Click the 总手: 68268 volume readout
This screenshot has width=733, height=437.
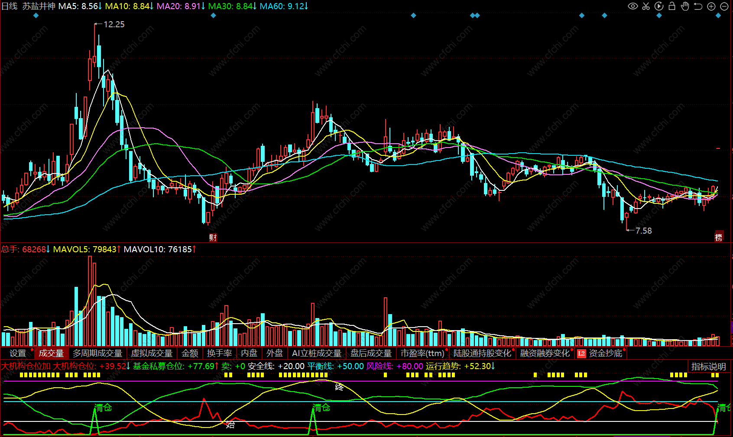[26, 249]
